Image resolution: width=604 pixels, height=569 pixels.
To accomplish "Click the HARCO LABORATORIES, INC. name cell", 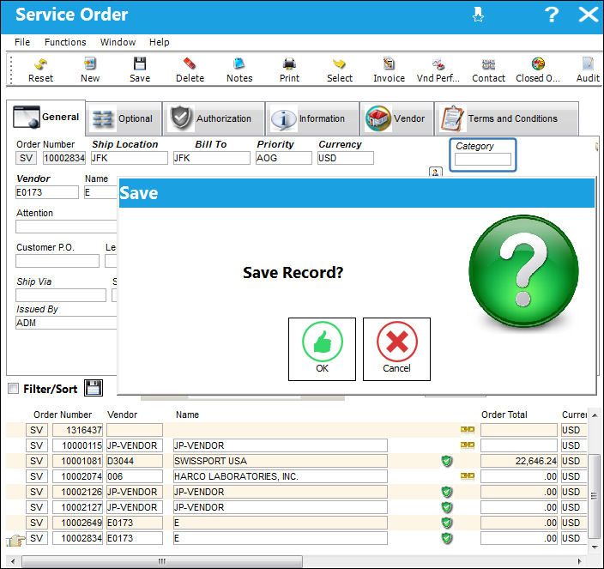I will [x=280, y=476].
